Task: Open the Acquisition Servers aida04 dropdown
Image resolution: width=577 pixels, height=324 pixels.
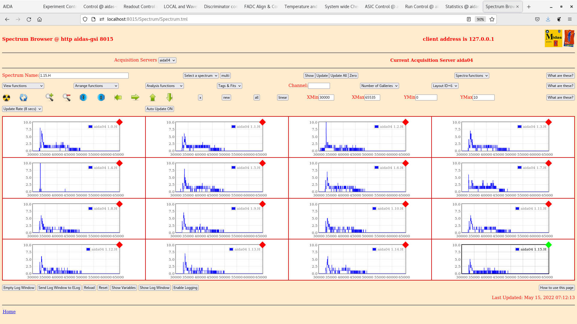Action: coord(167,60)
